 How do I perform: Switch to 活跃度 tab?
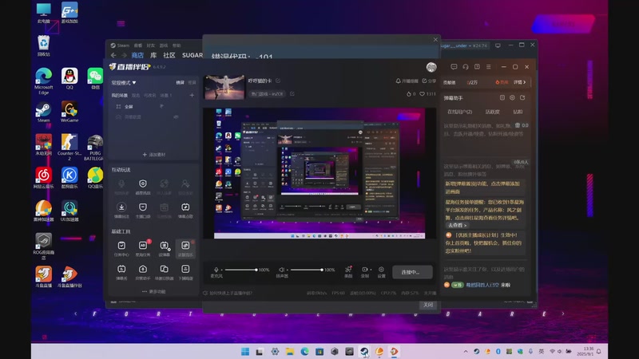point(492,112)
